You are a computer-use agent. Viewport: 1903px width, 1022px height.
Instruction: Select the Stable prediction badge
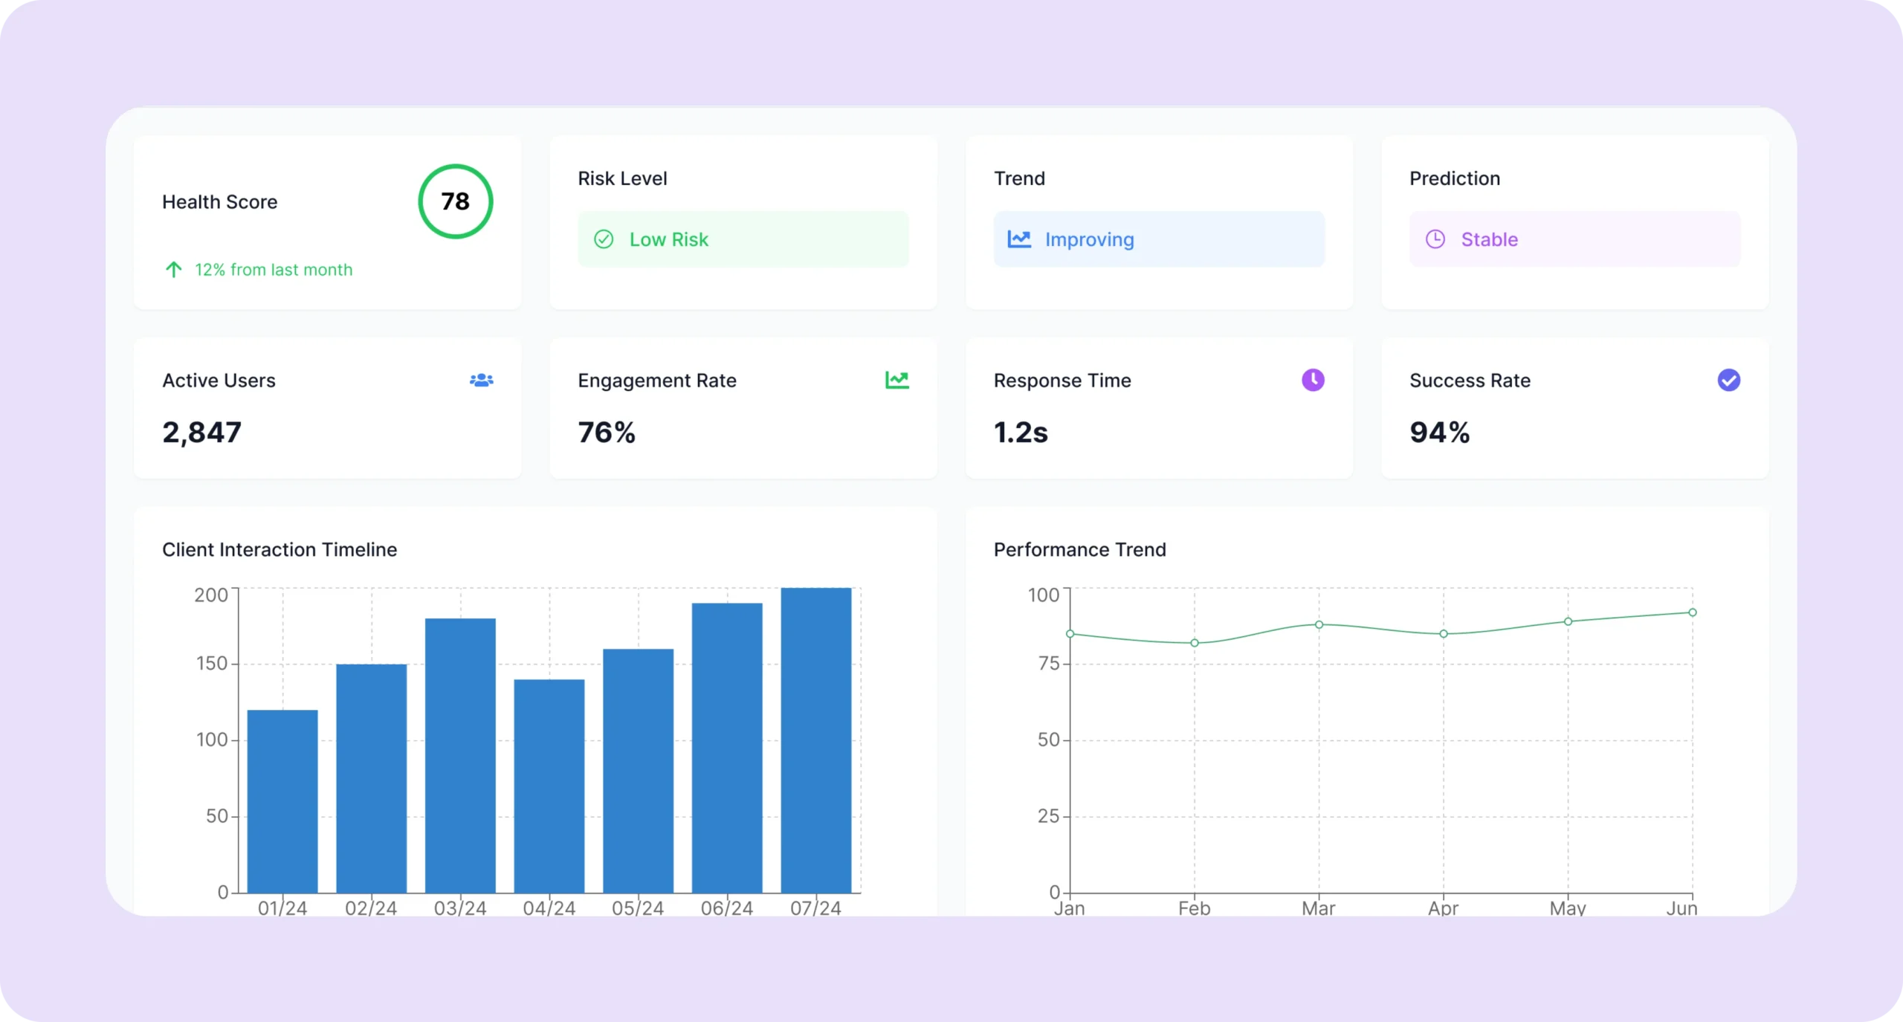coord(1574,239)
